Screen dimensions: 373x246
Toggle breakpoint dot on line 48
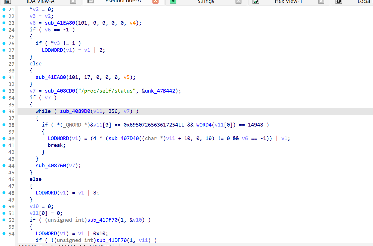click(4, 193)
